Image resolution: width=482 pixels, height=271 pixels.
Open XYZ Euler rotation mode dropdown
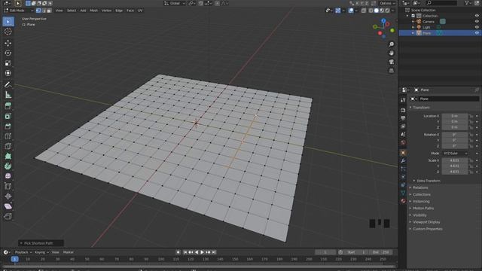tap(455, 154)
